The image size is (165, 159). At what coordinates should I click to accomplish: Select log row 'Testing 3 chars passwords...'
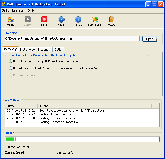click(x=82, y=122)
